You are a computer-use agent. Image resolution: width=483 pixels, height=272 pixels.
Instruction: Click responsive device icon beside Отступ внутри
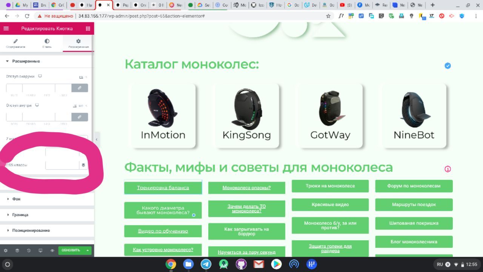37,105
